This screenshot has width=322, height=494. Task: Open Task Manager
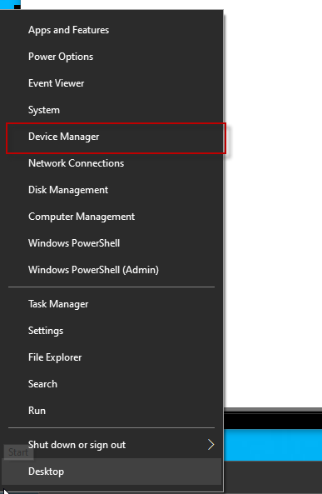(111, 304)
